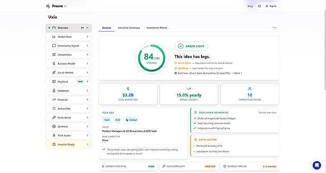326x173 pixels.
Task: Click the Validation flask icon
Action: click(54, 91)
